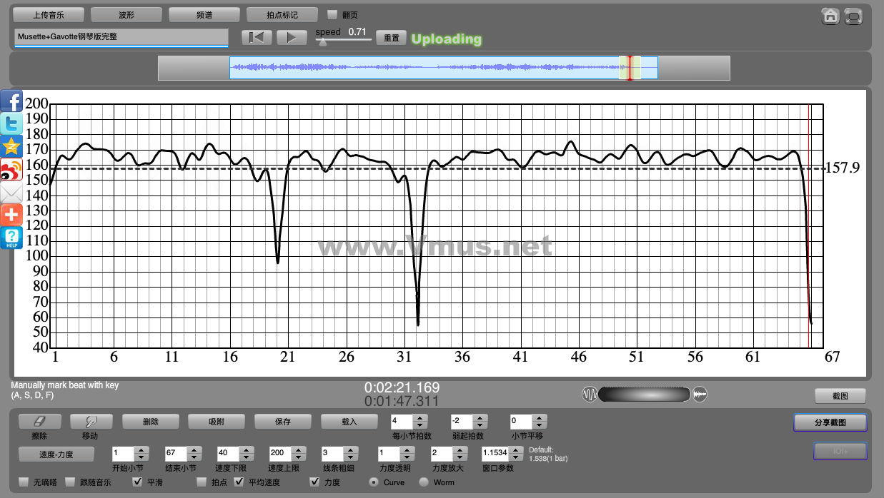Switch to the 波形 waveform view
The height and width of the screenshot is (498, 884).
tap(126, 14)
